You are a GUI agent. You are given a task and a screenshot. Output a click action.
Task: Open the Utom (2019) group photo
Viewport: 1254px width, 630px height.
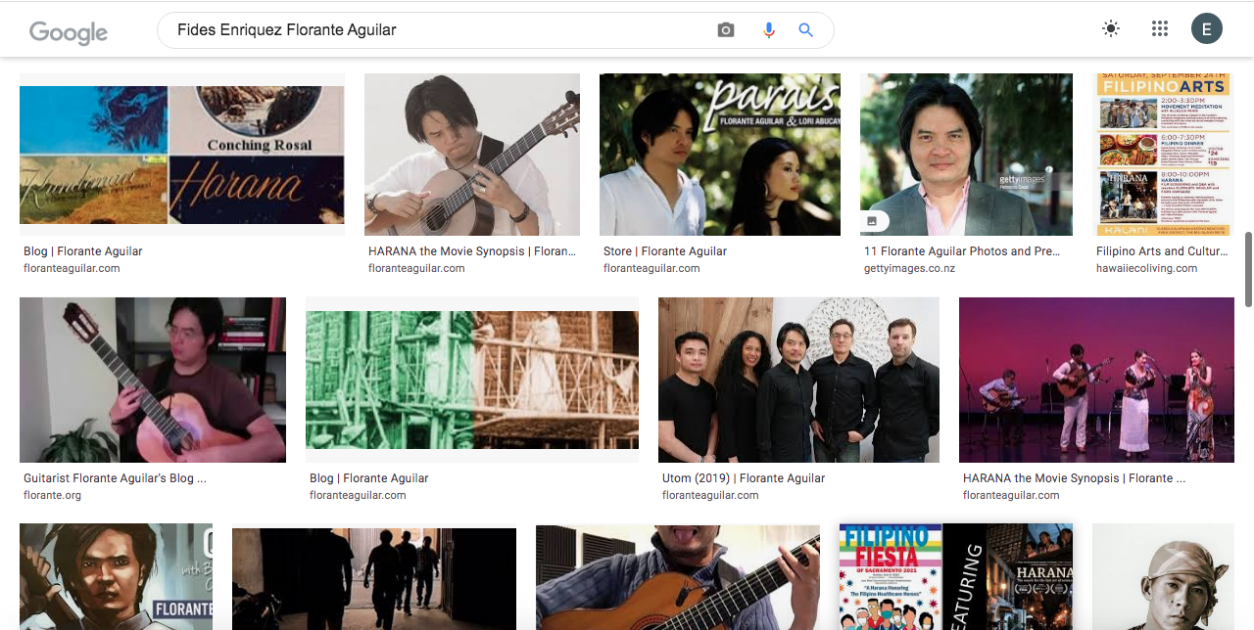798,380
